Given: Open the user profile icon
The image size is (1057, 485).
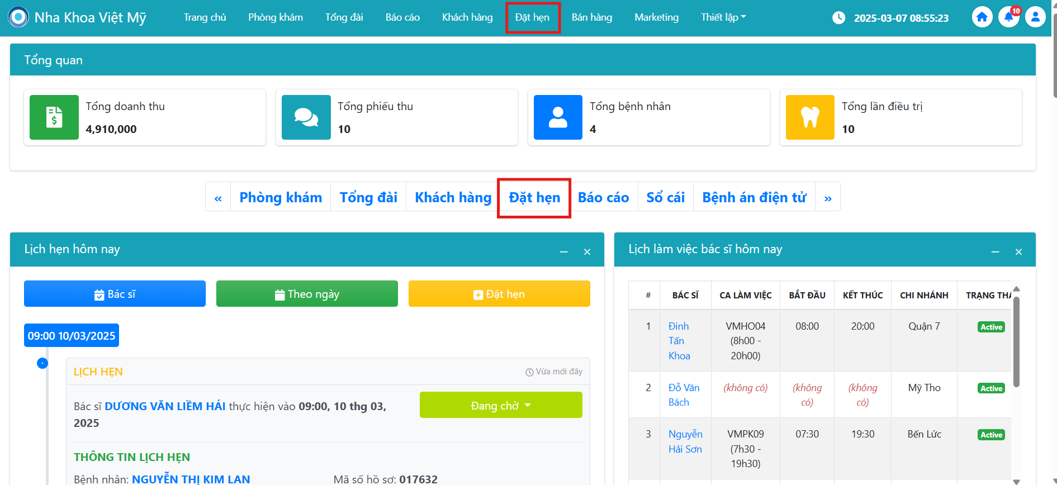Looking at the screenshot, I should click(1035, 17).
